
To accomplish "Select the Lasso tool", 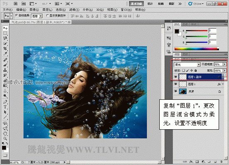I will (x=5, y=38).
